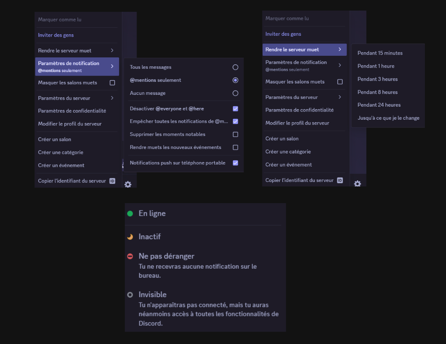Open user settings with the left gear icon
This screenshot has height=344, width=446.
tap(128, 184)
